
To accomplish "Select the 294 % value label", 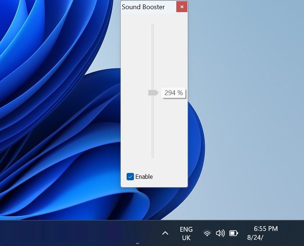I will point(173,93).
